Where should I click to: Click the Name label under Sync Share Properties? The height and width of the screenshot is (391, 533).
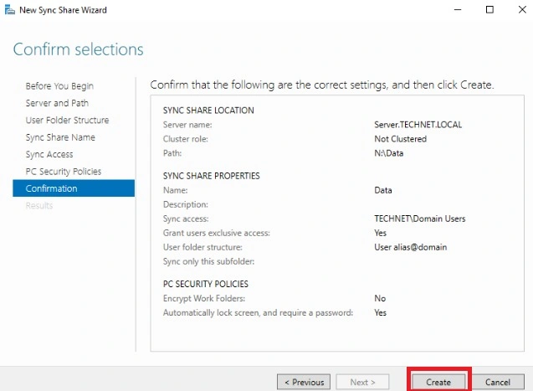(176, 190)
